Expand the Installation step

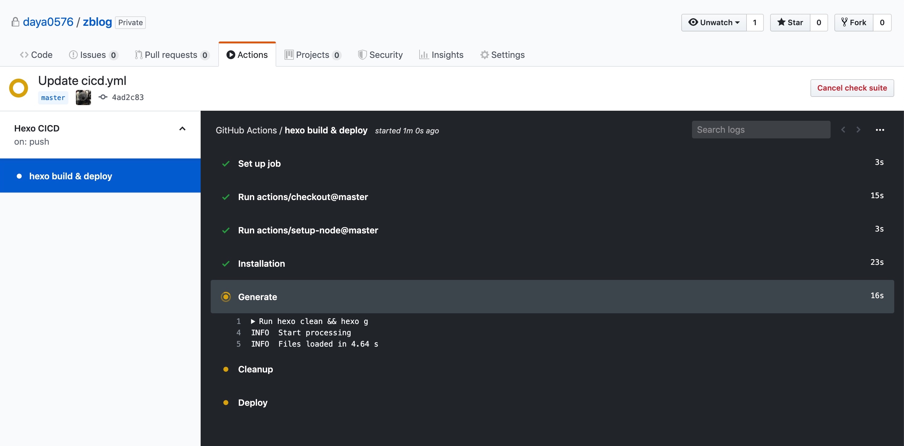click(261, 264)
